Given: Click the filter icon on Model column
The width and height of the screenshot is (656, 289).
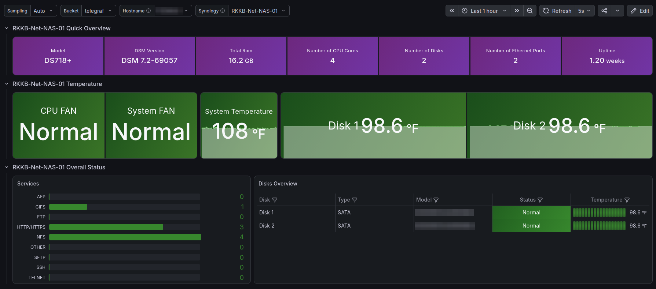Looking at the screenshot, I should [436, 200].
